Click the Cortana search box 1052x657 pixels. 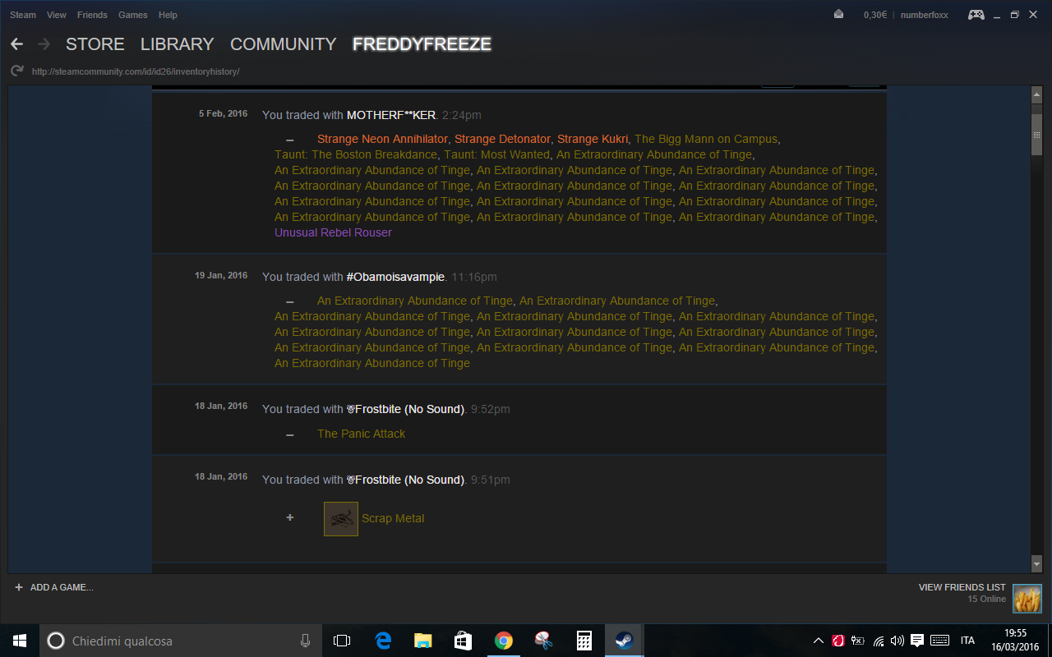pos(180,641)
